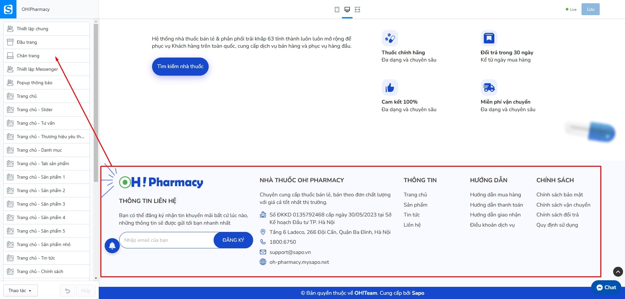Open Chính sách đổi trả link
This screenshot has height=299, width=625.
558,215
